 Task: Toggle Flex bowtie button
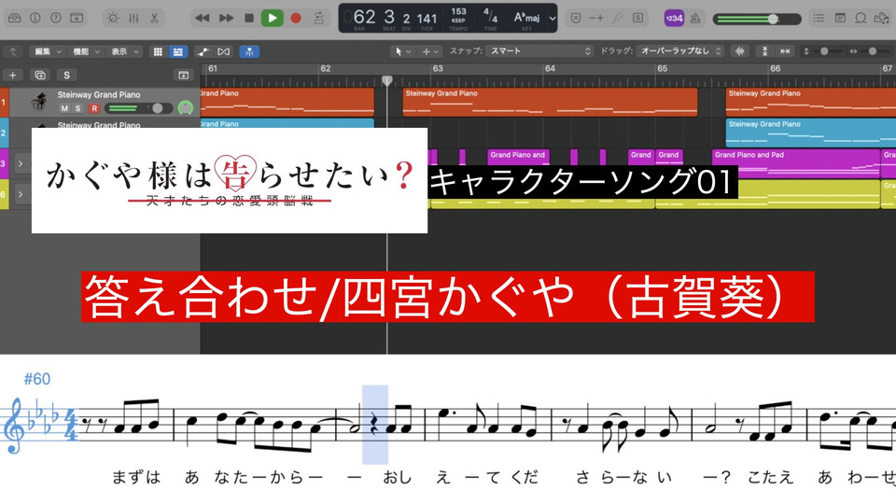pyautogui.click(x=223, y=51)
